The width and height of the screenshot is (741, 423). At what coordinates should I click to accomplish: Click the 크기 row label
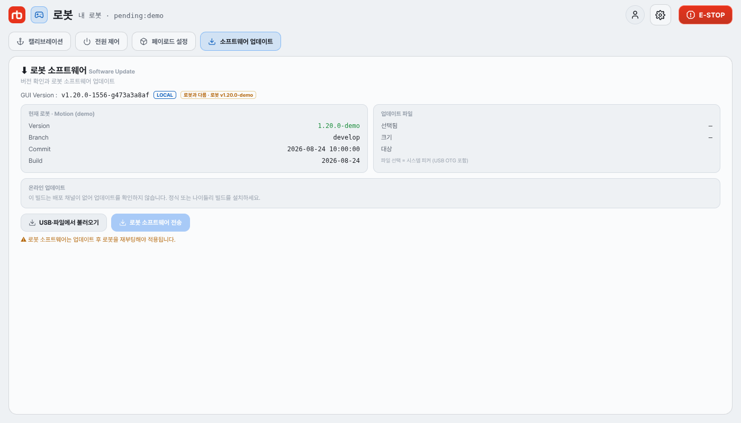click(x=386, y=137)
